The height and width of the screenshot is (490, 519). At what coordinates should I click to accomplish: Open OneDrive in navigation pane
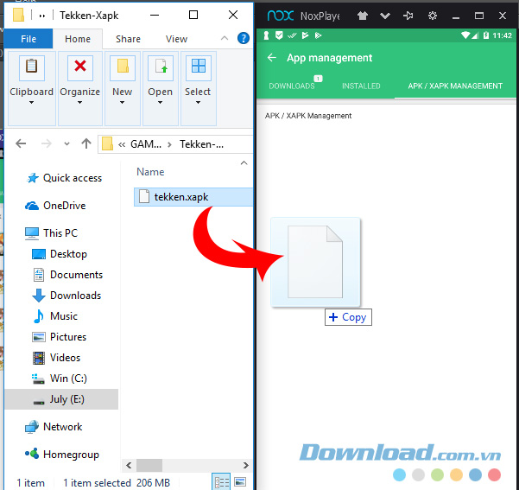pos(55,206)
